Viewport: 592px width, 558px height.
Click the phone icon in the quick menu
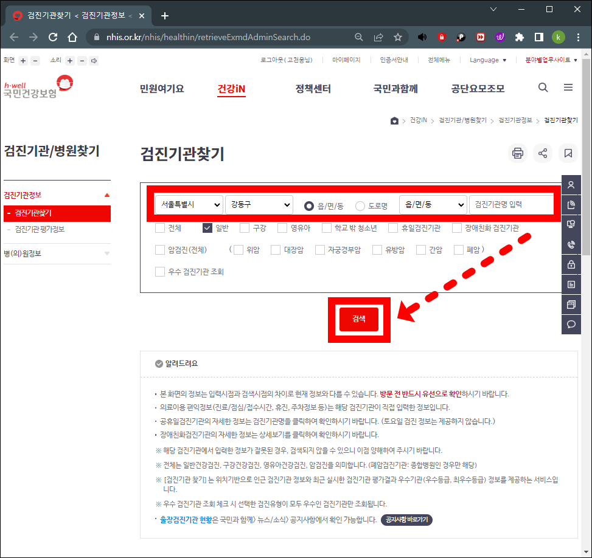pos(571,244)
